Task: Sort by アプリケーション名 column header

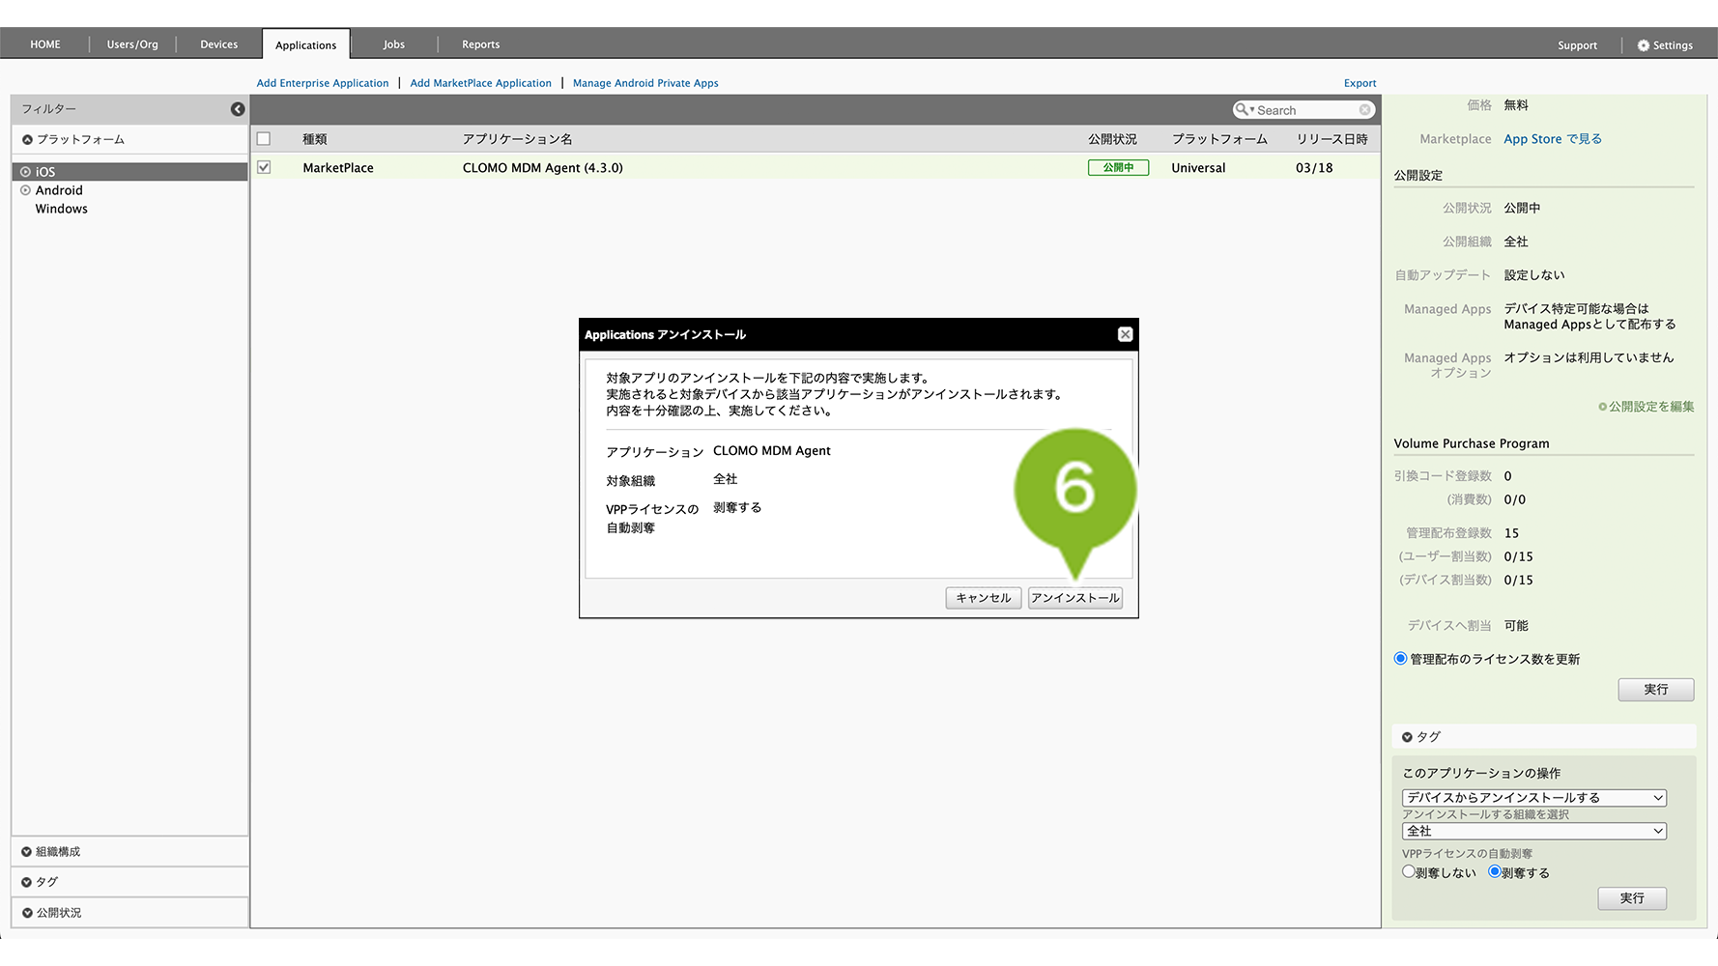Action: [x=517, y=139]
